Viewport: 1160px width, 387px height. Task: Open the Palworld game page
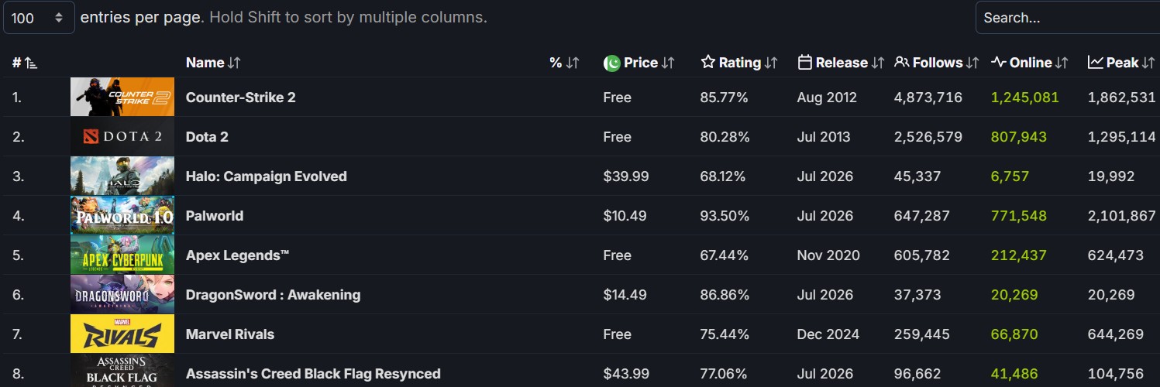[x=215, y=216]
